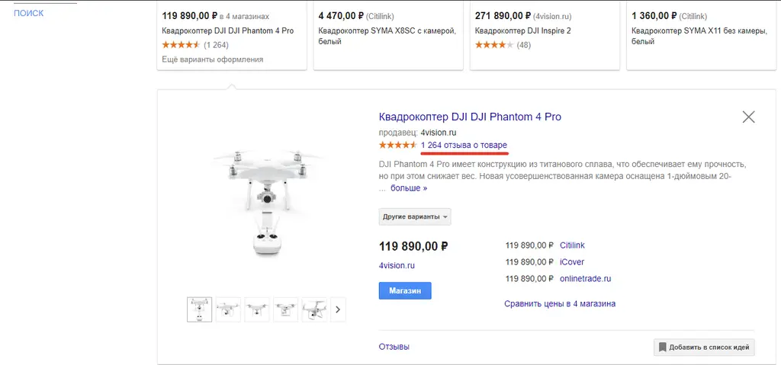The height and width of the screenshot is (365, 781).
Task: Open '1 264 отзыва о товаре' reviews link
Action: tap(464, 146)
